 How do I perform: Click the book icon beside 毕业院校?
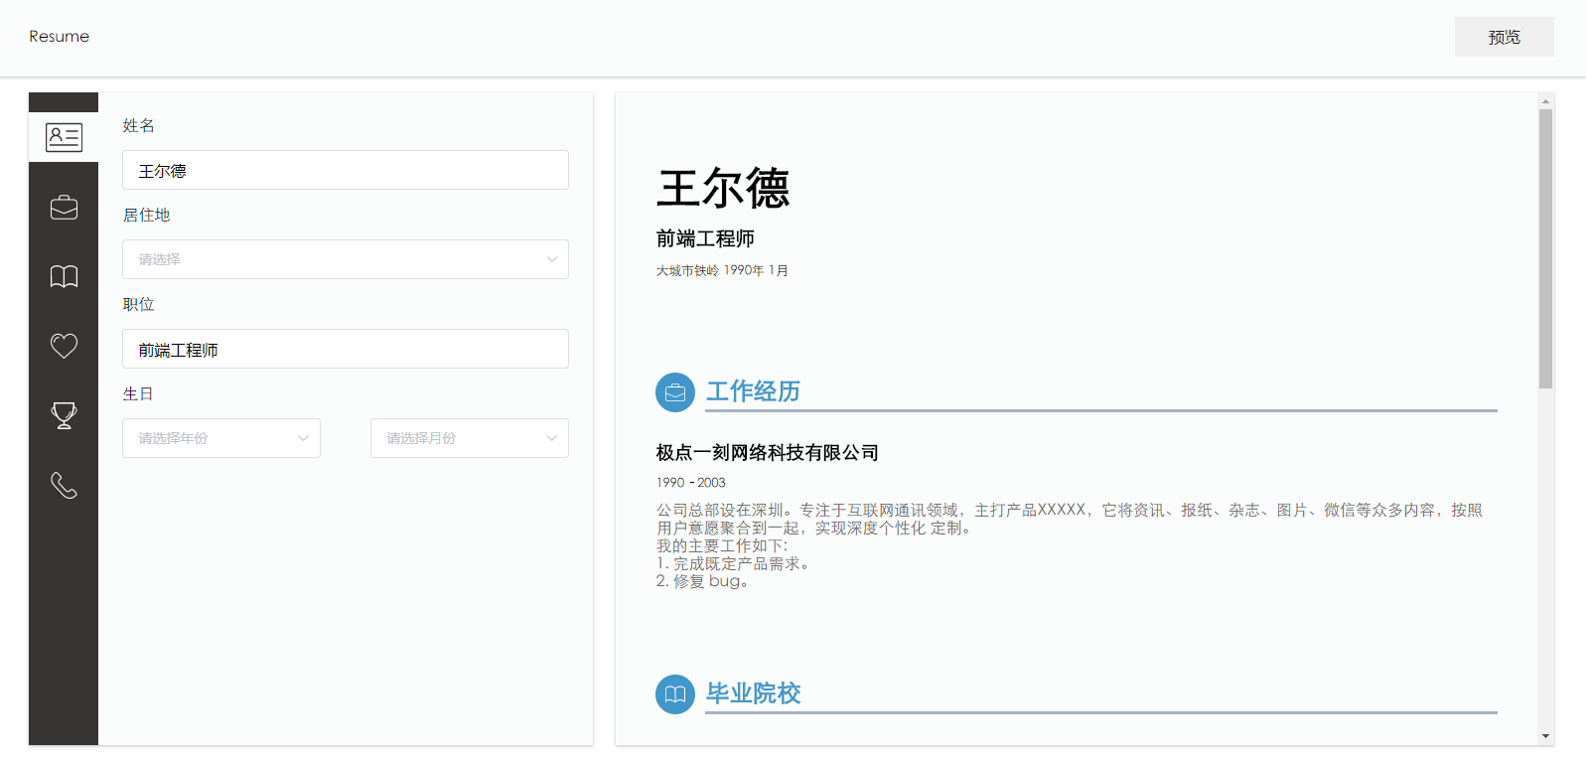(675, 694)
